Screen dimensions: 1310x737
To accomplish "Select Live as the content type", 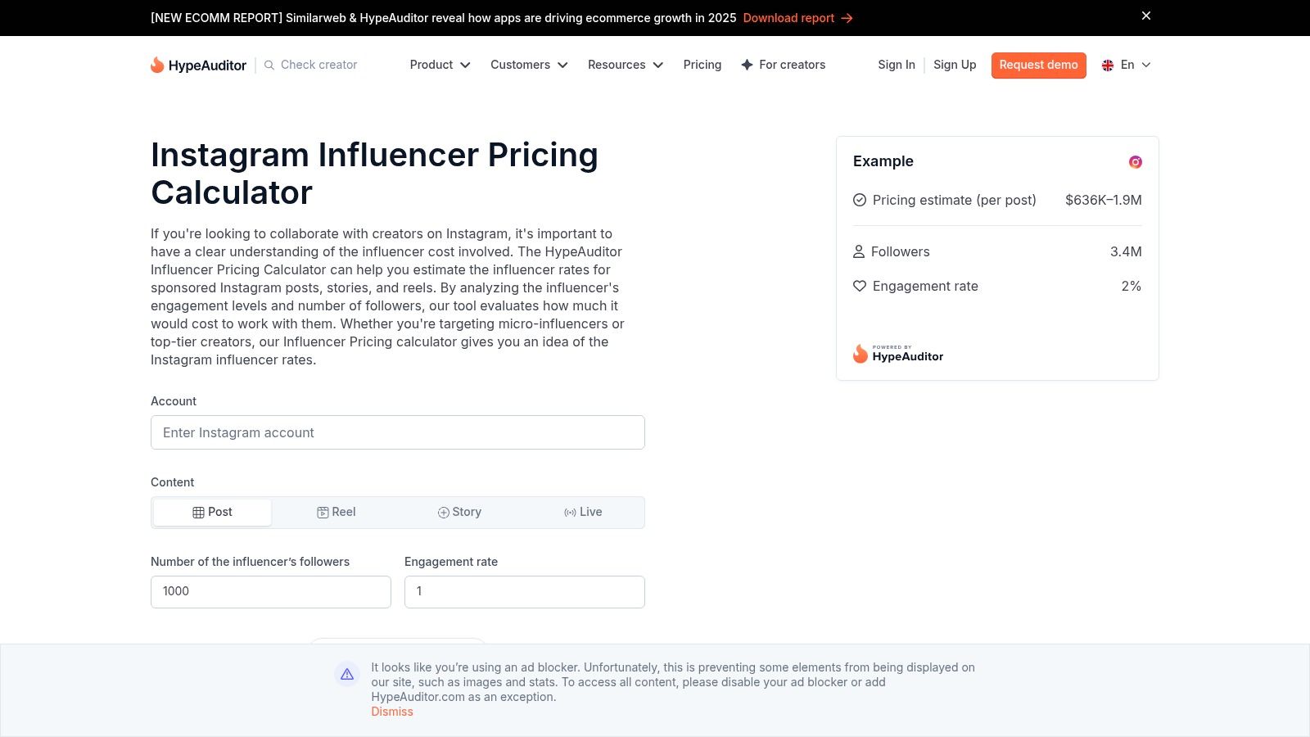I will pyautogui.click(x=583, y=512).
